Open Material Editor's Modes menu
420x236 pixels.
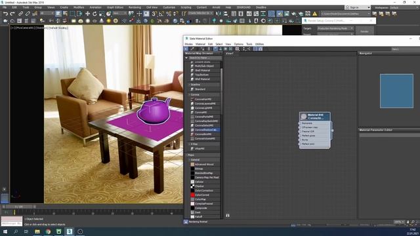point(189,44)
